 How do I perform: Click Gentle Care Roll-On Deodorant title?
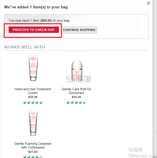coord(76,91)
